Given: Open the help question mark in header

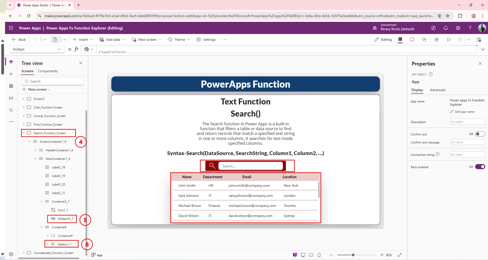Looking at the screenshot, I should click(x=470, y=28).
